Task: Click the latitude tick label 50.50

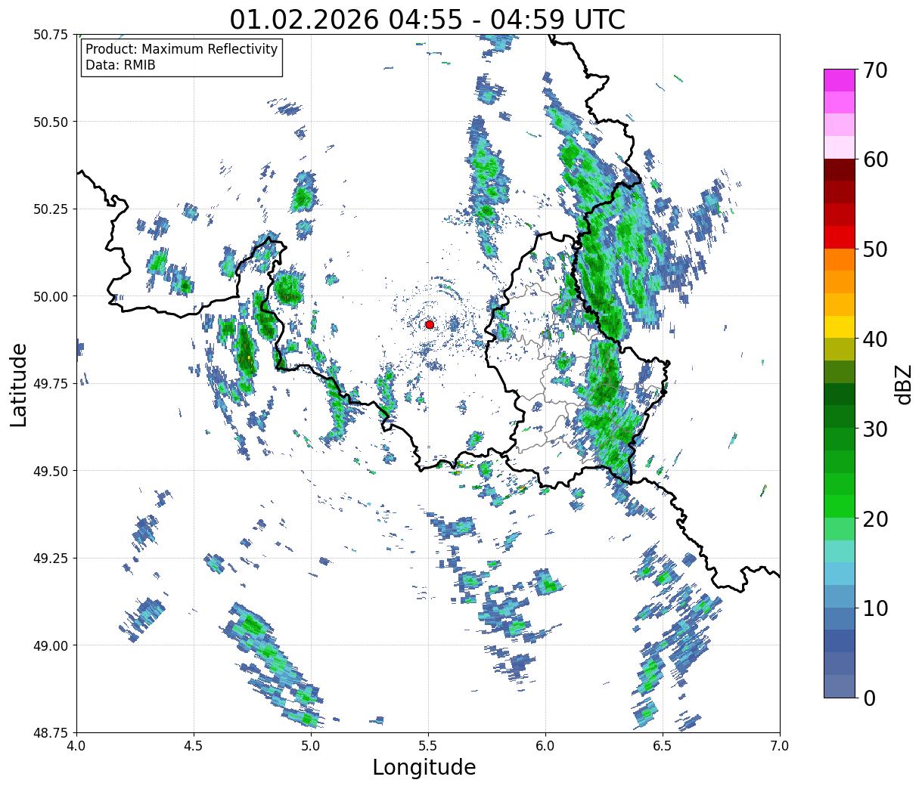Action: 51,122
